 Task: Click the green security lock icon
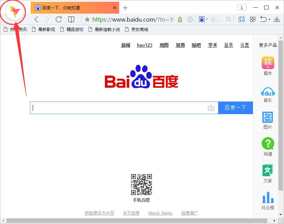[180, 20]
